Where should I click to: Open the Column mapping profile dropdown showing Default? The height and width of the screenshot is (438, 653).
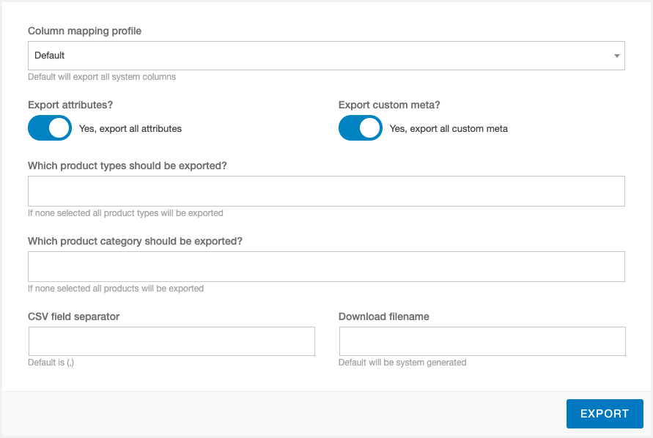pyautogui.click(x=326, y=56)
